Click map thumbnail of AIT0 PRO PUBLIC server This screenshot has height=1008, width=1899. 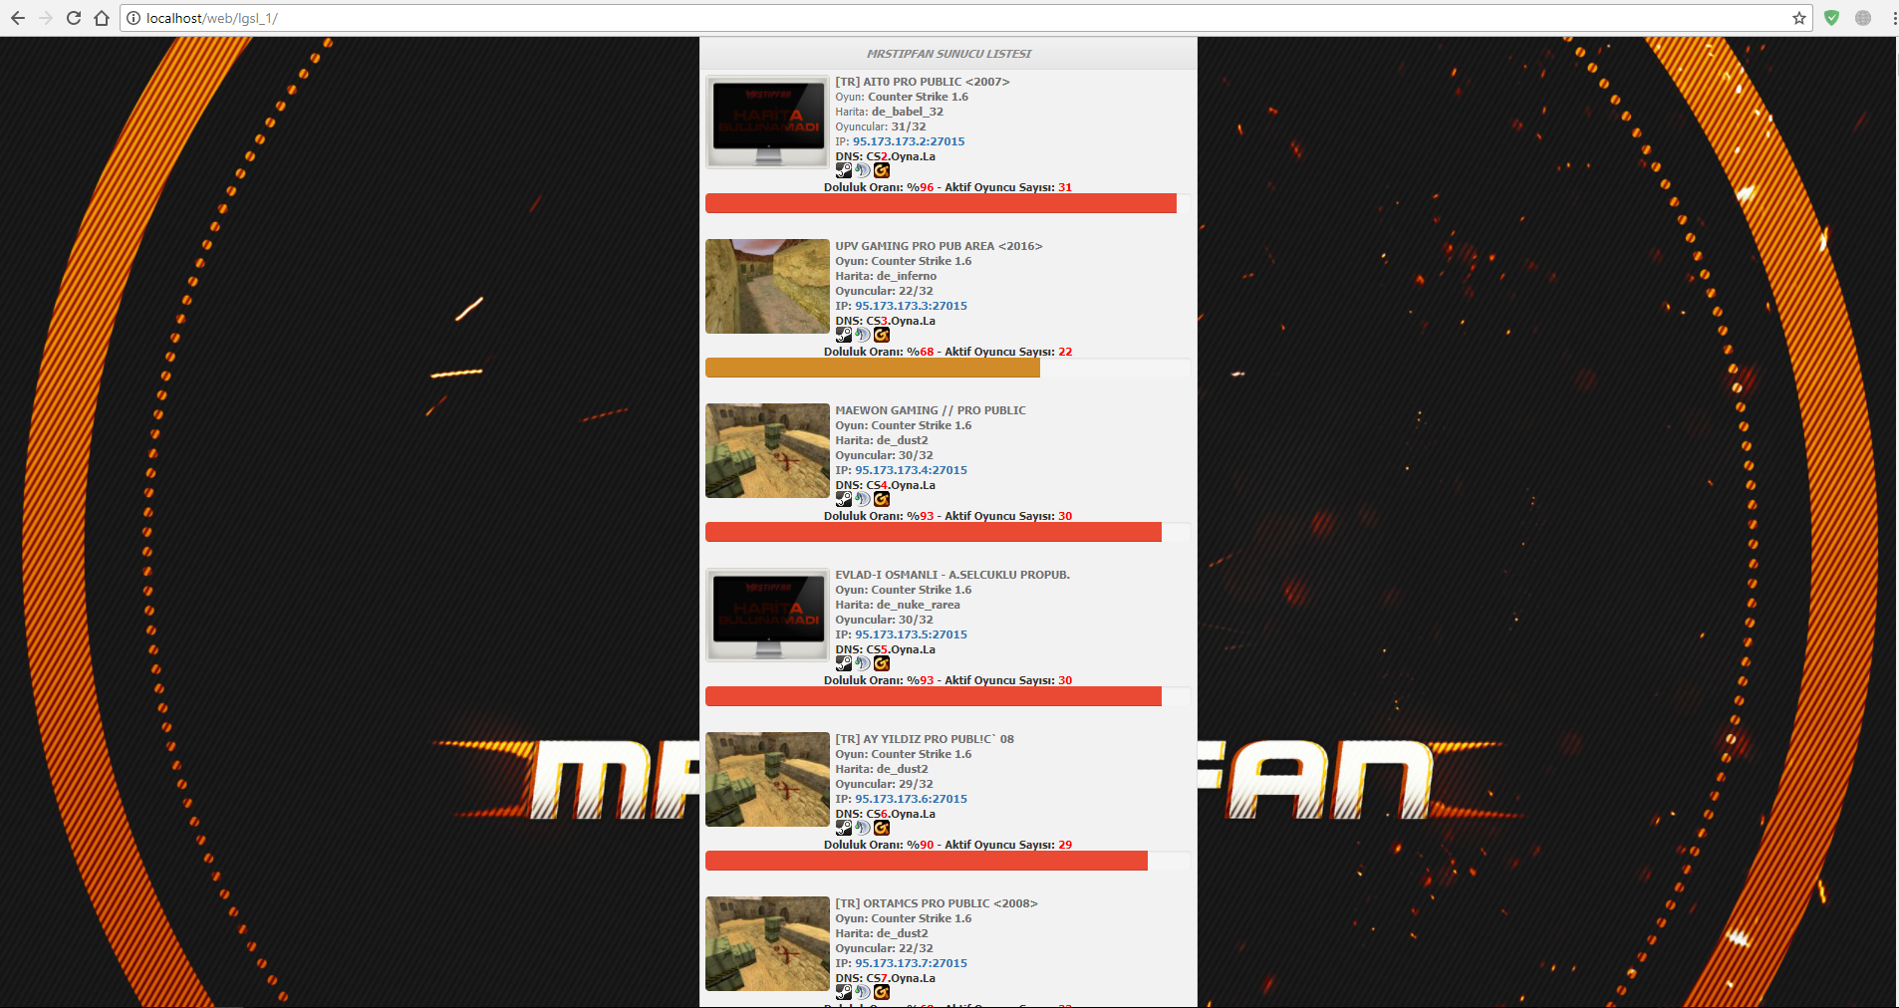[x=767, y=122]
